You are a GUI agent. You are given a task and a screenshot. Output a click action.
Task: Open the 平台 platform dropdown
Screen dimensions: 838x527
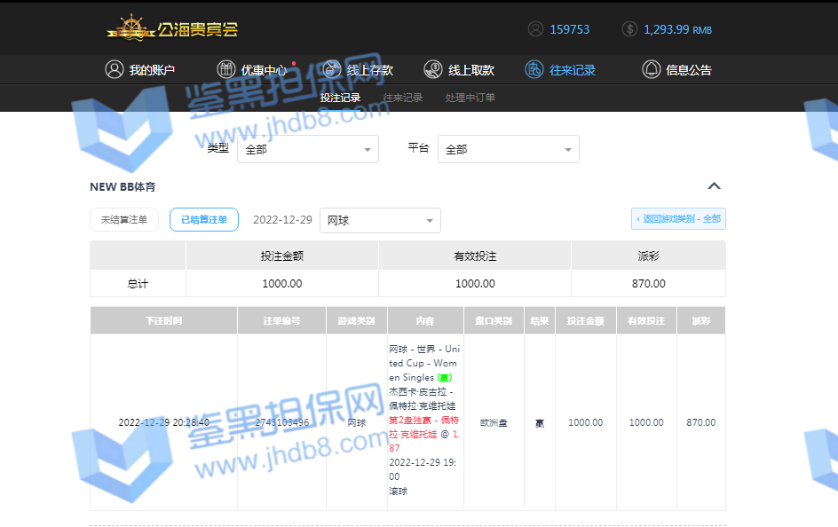tap(508, 149)
